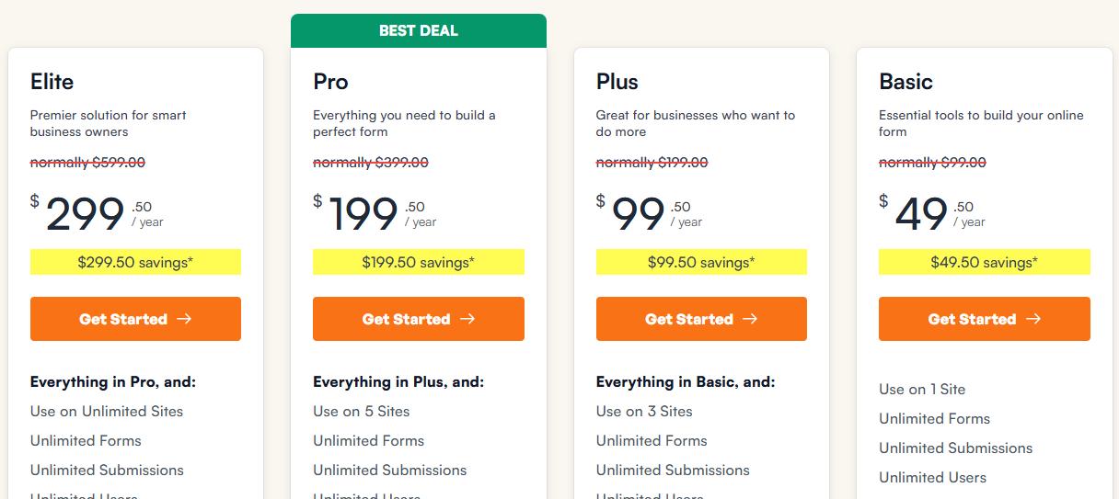Image resolution: width=1119 pixels, height=499 pixels.
Task: Select the Pro plan heading
Action: point(331,82)
